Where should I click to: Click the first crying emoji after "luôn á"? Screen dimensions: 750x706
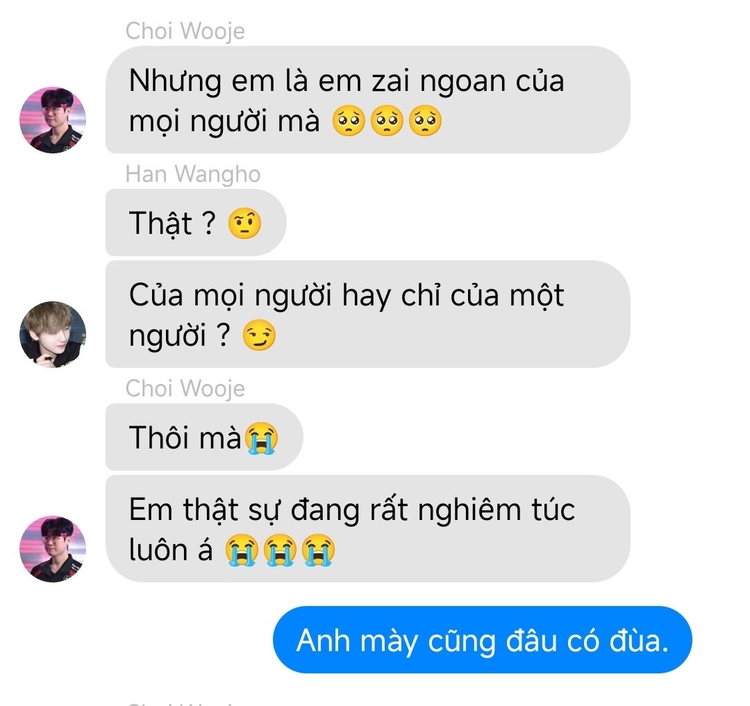click(242, 550)
